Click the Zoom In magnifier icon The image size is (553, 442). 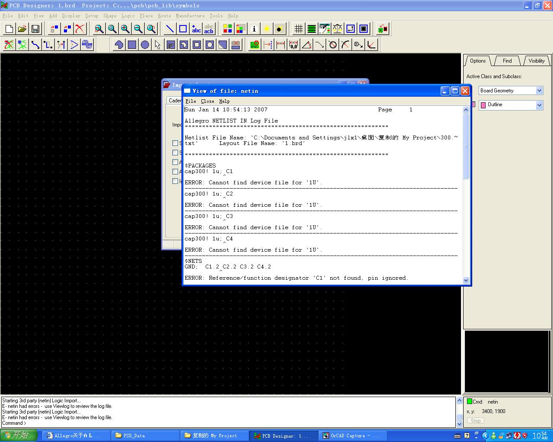coord(125,29)
